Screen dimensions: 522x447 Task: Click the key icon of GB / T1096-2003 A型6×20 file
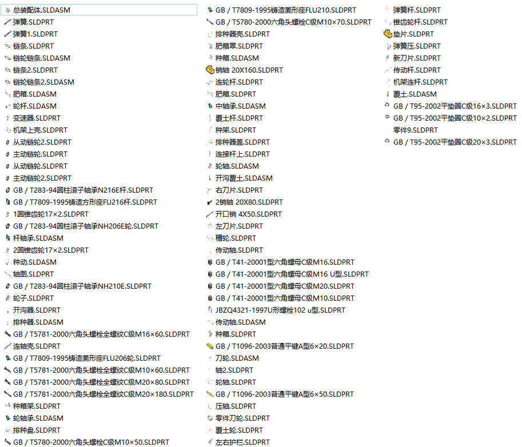[210, 346]
